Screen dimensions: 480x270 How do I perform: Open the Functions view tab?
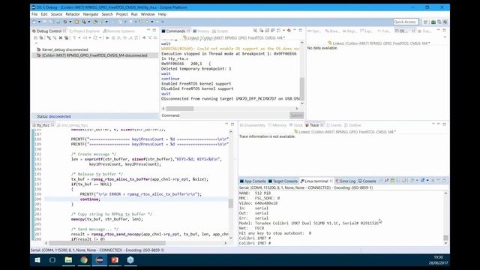click(383, 31)
